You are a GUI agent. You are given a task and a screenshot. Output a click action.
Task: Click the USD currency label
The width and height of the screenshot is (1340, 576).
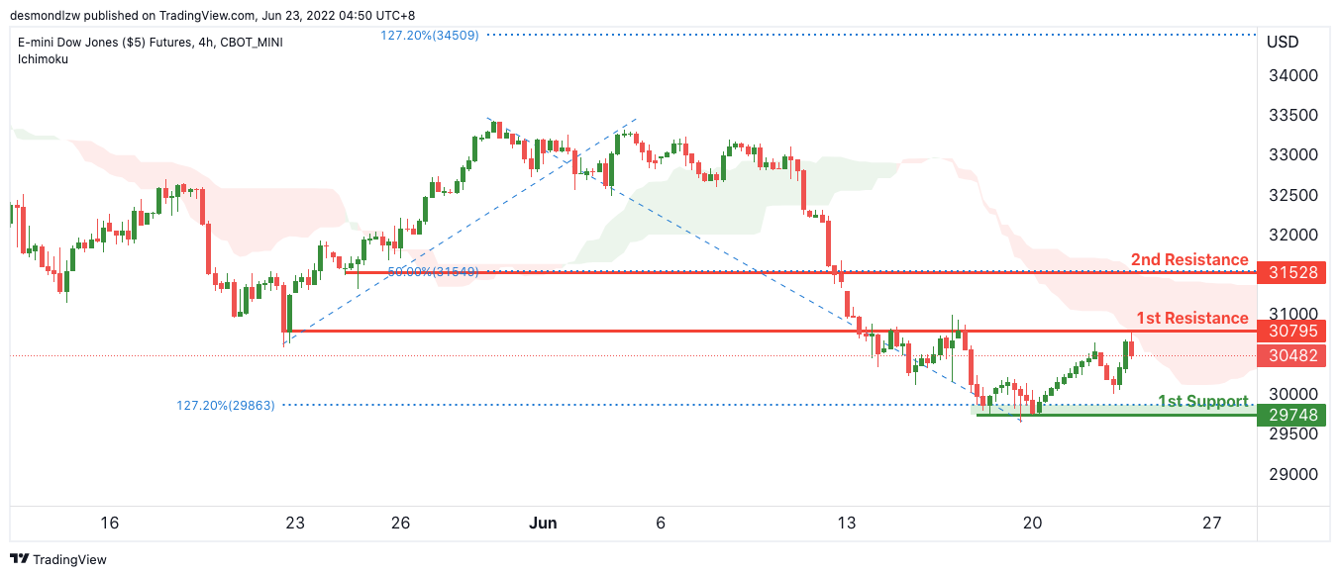click(1284, 43)
